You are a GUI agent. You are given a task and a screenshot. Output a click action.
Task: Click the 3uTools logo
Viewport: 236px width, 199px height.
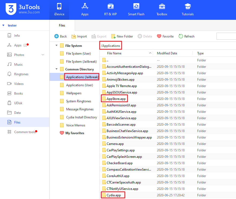(x=23, y=9)
